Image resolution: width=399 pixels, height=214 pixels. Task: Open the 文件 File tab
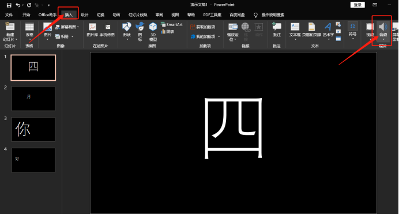point(9,15)
